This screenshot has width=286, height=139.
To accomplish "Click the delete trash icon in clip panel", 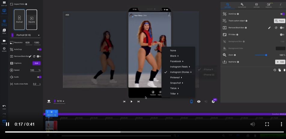I will (284, 70).
